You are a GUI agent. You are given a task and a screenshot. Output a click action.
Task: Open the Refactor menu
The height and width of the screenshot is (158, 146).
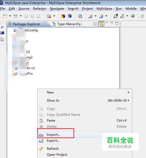tap(40, 9)
